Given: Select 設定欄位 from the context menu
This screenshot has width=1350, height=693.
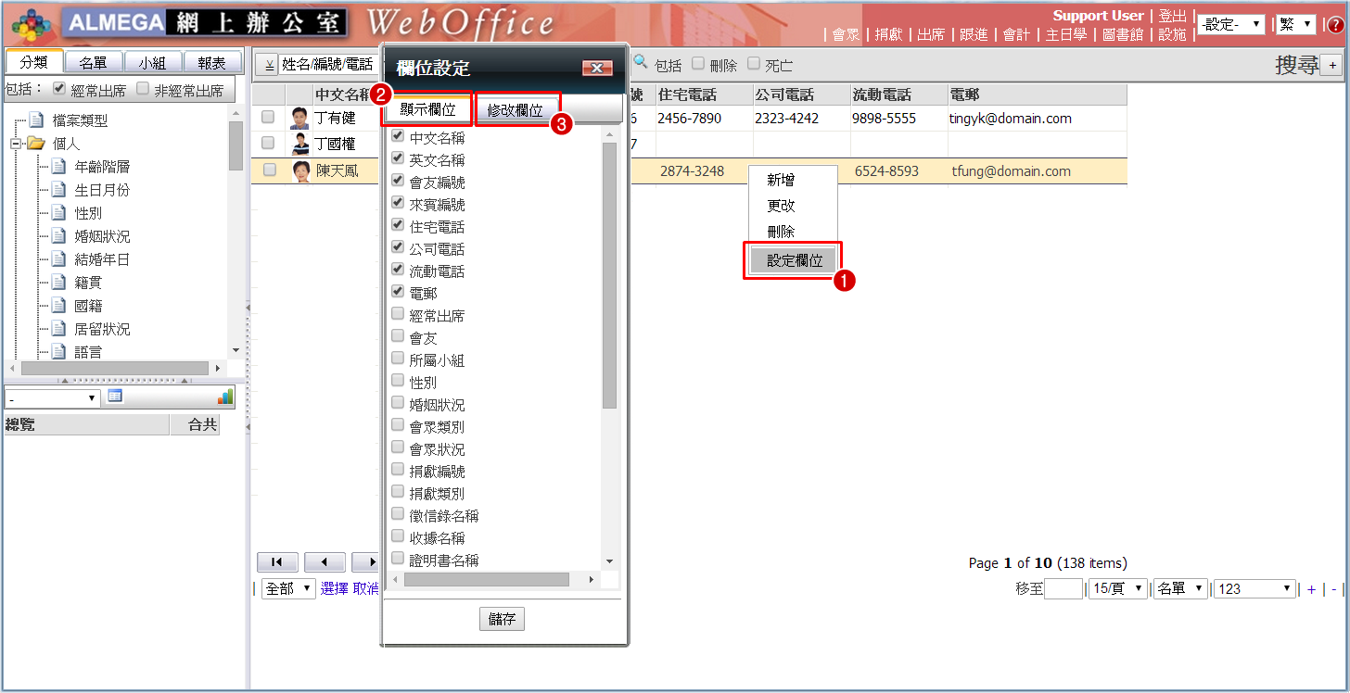Looking at the screenshot, I should point(794,260).
